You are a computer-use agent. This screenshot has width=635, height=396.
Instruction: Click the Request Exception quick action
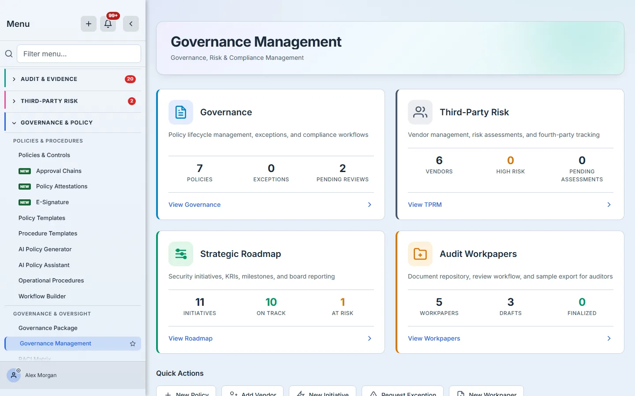coord(403,392)
